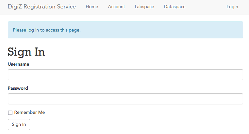
Task: Navigate to Dataspace
Action: tap(174, 7)
